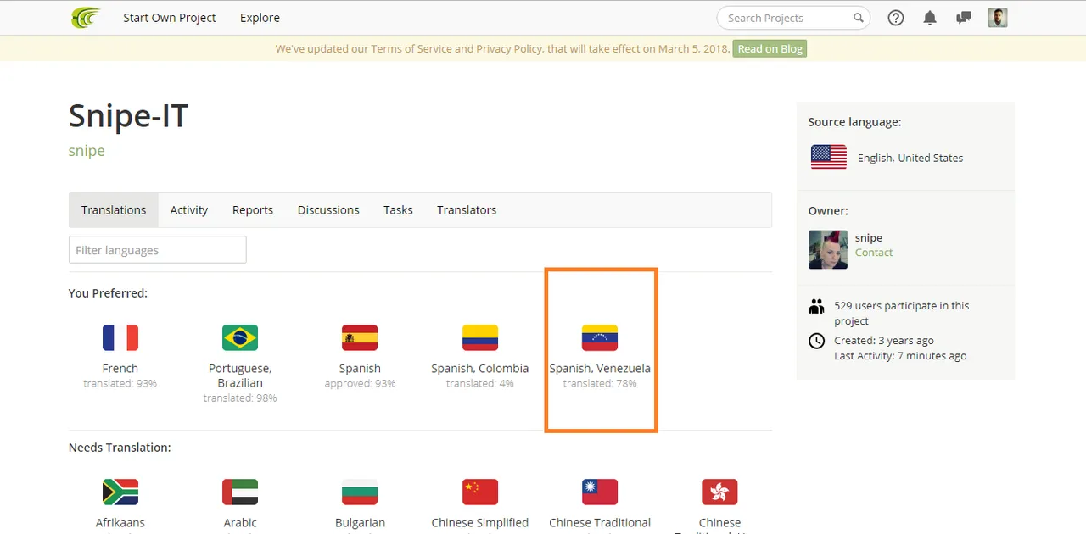
Task: Click 'approved: 93%' under Spanish
Action: pos(360,384)
